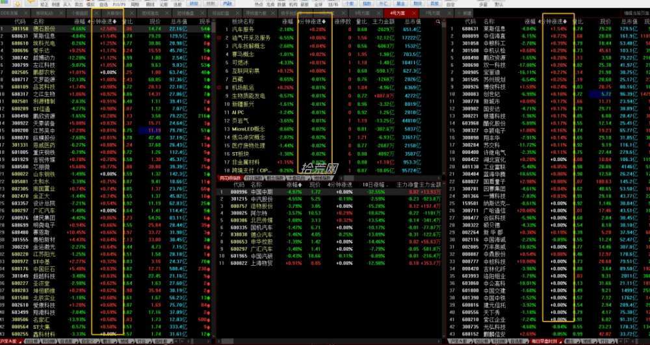Click the 10日涨幅 column header
The height and width of the screenshot is (345, 650).
click(375, 185)
